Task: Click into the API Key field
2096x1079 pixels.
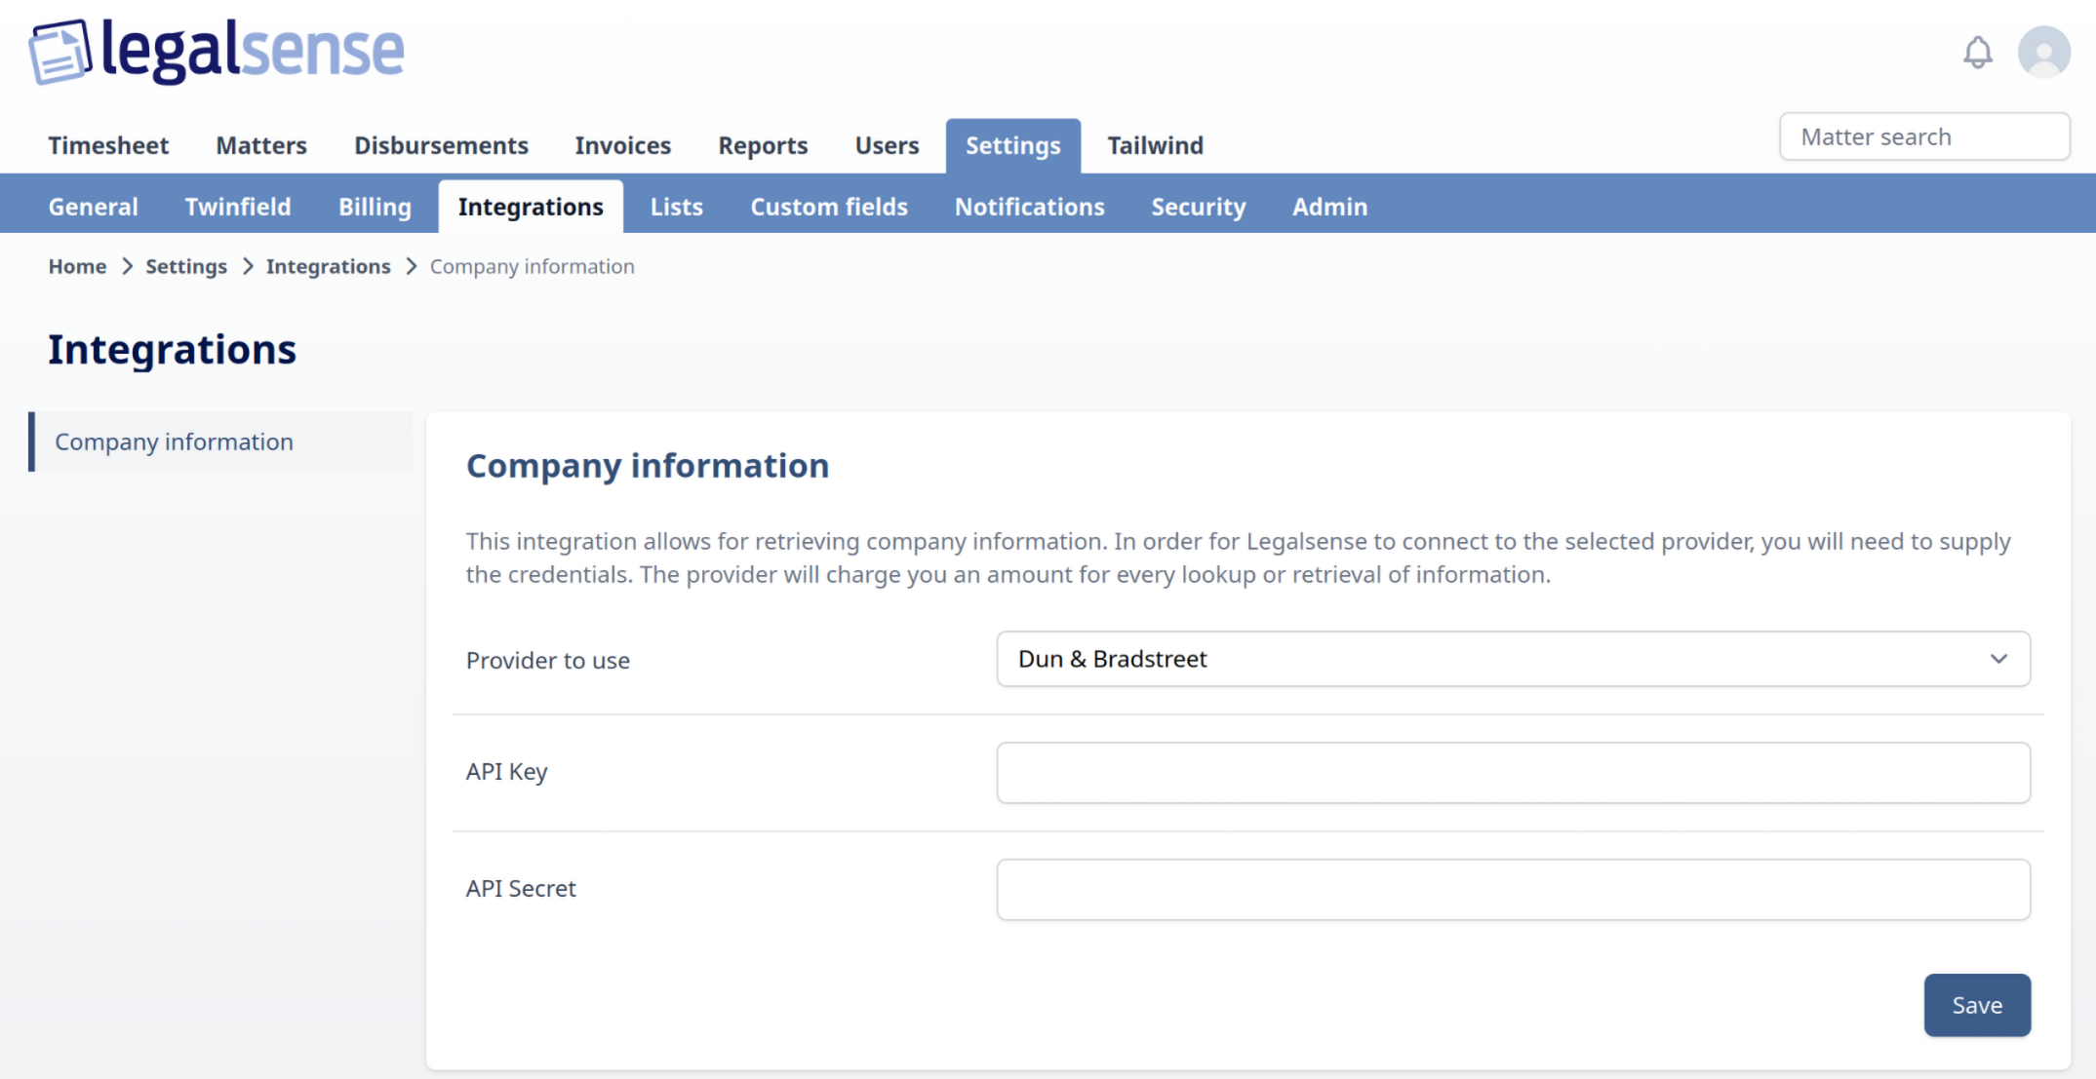Action: pyautogui.click(x=1512, y=772)
